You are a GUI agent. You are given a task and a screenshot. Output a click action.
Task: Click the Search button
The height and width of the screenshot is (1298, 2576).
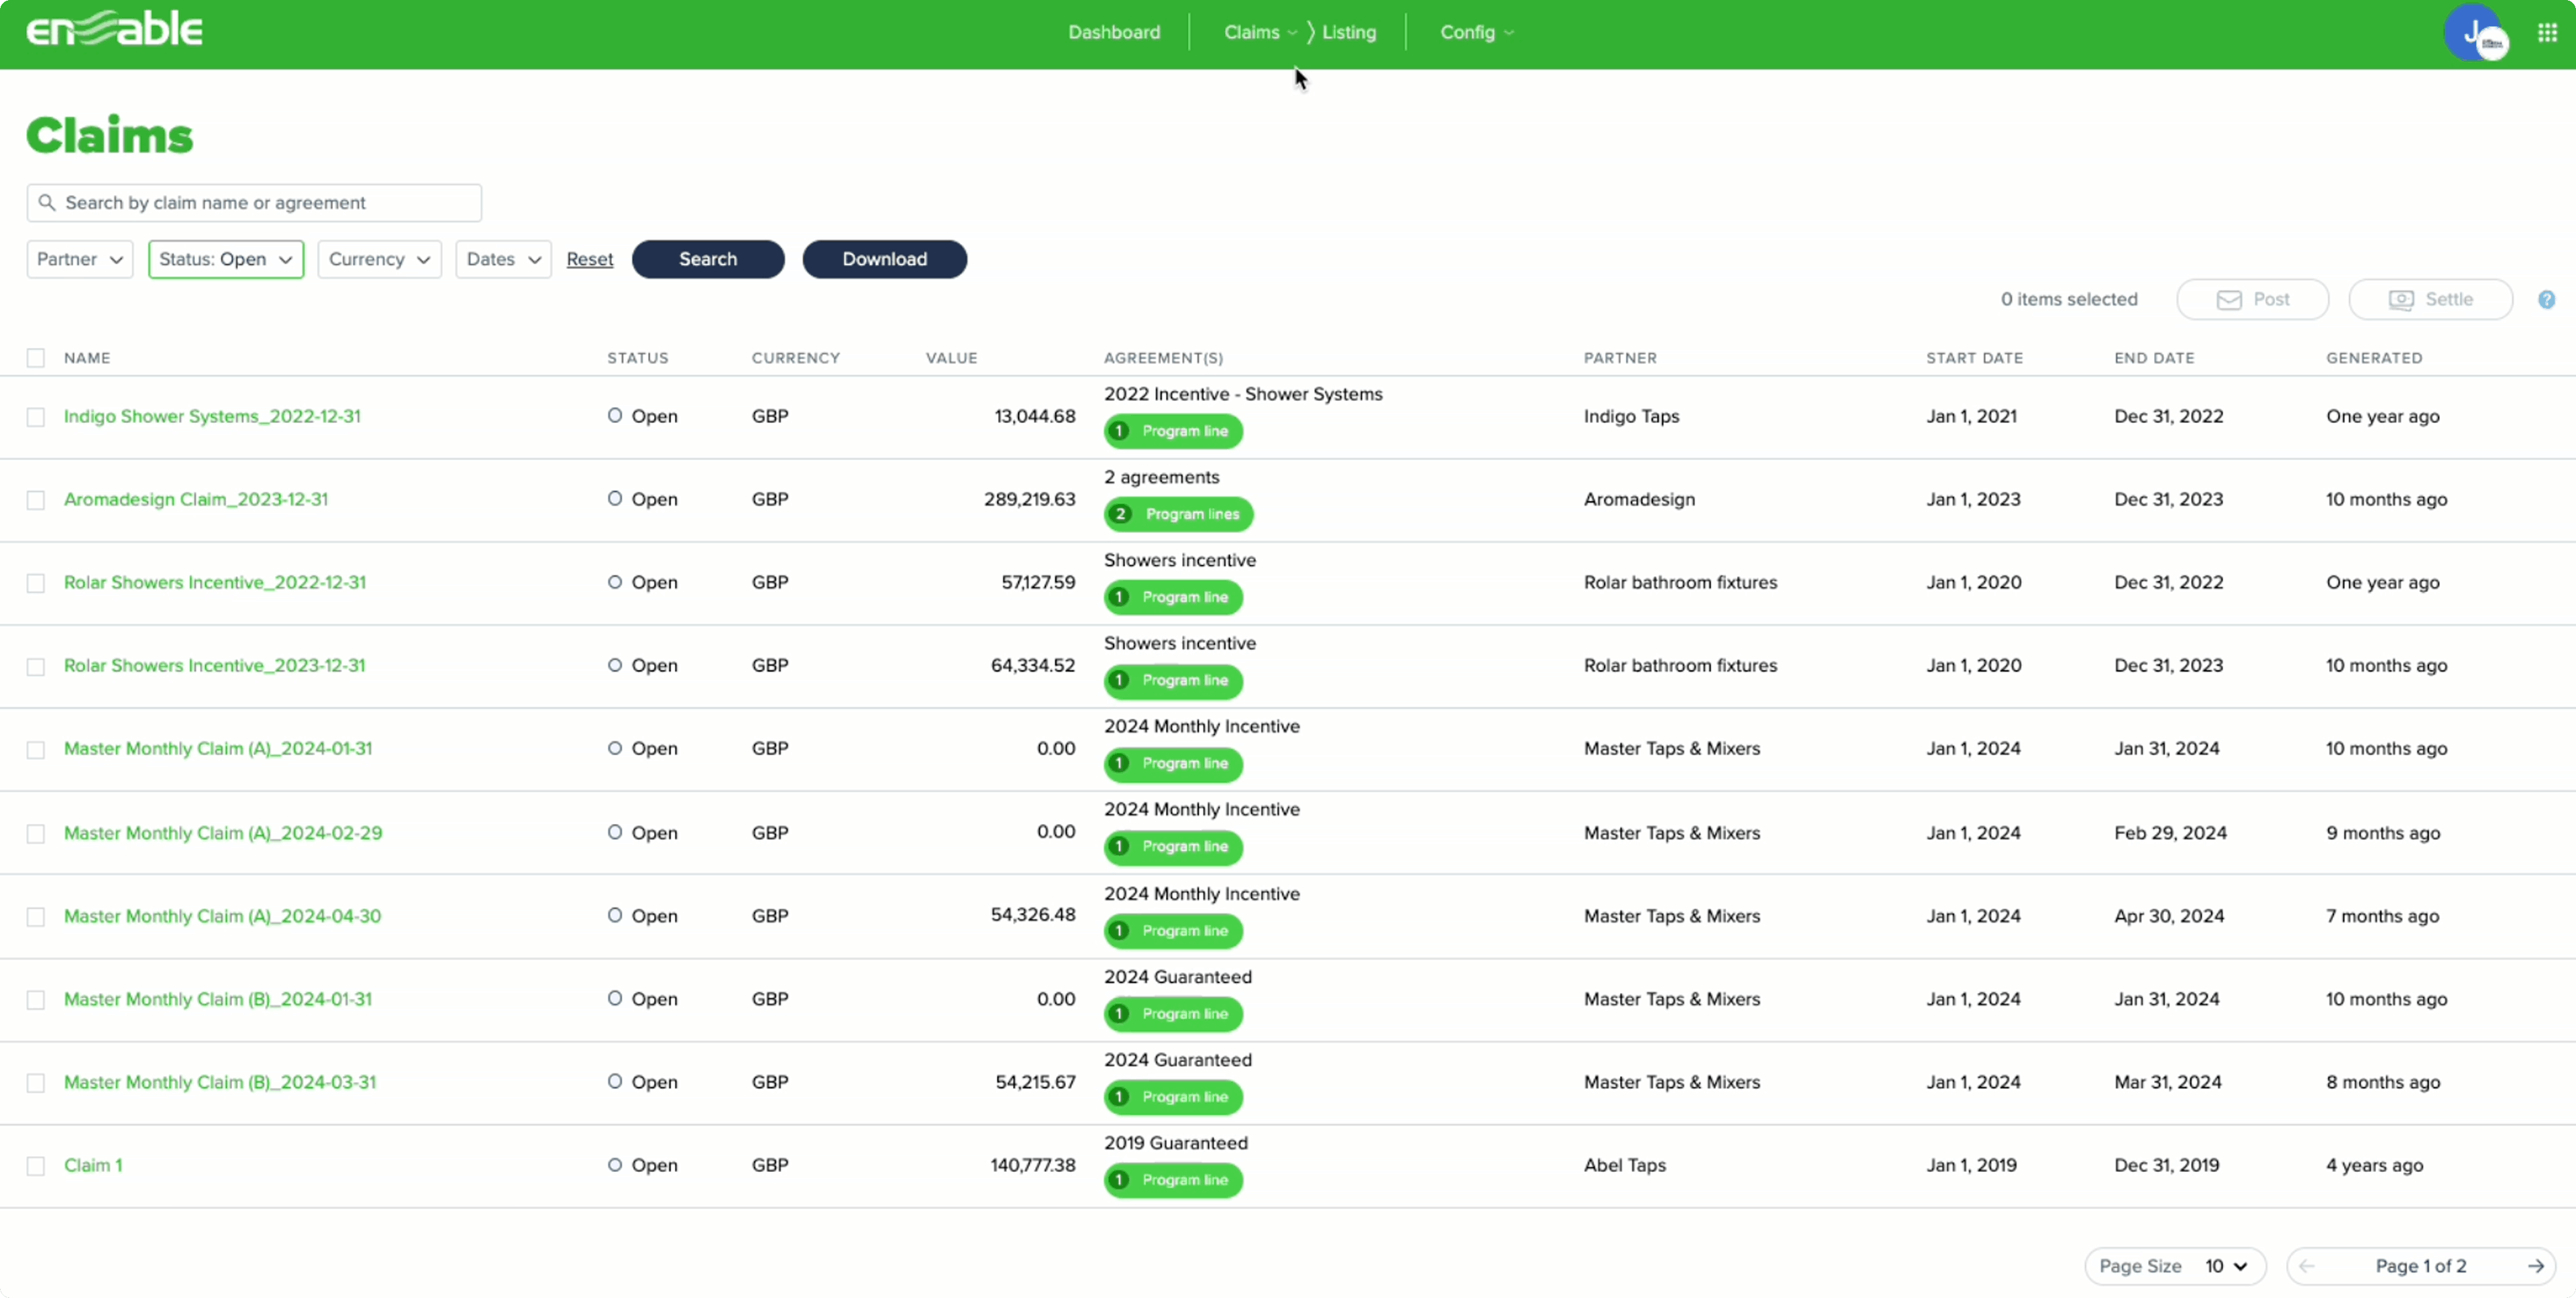pos(707,259)
